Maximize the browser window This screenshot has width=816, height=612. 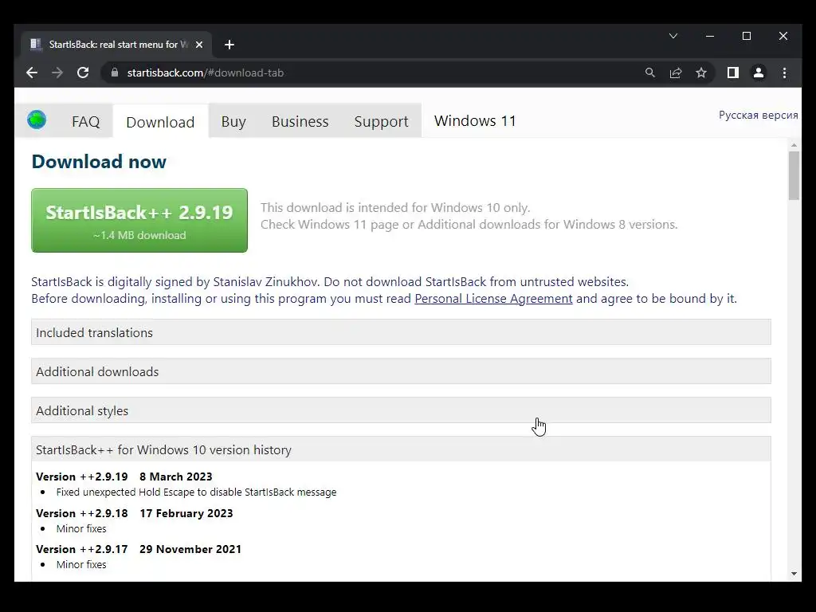pyautogui.click(x=746, y=36)
